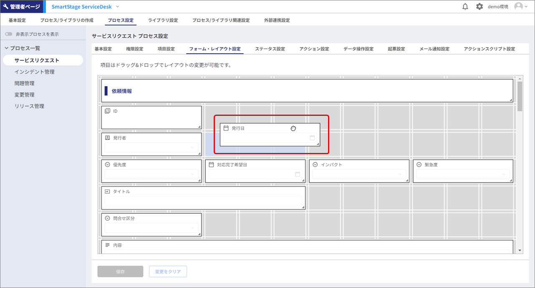
Task: Open the 優先度 dropdown
Action: click(152, 174)
